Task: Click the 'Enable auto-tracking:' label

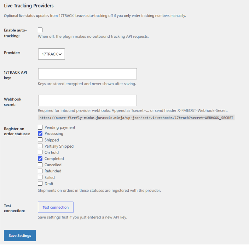Action: point(15,33)
